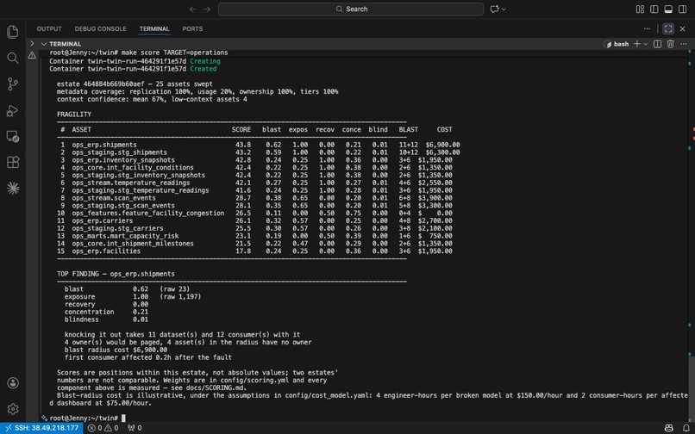Open the panel's more actions ellipsis
This screenshot has width=695, height=434.
pyautogui.click(x=647, y=28)
